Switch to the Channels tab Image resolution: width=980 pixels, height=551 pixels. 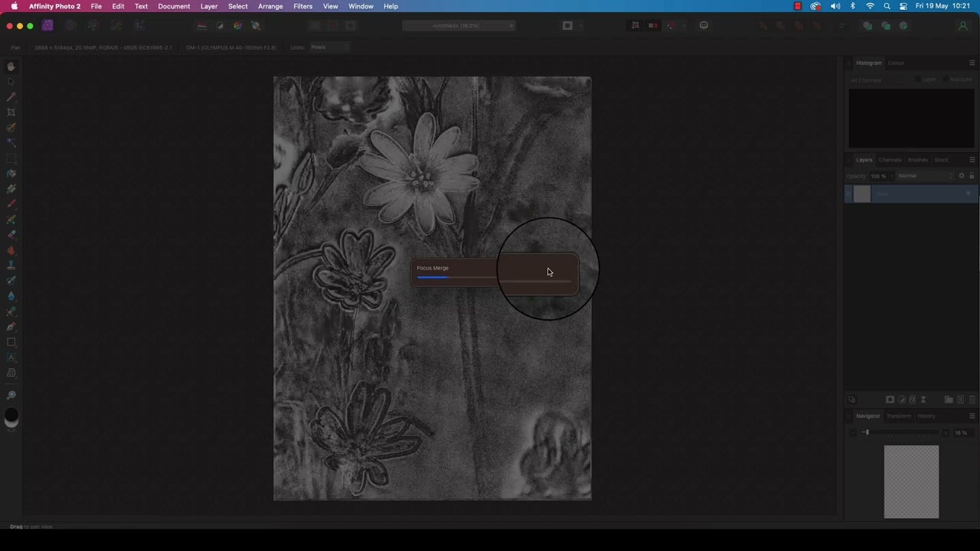890,160
